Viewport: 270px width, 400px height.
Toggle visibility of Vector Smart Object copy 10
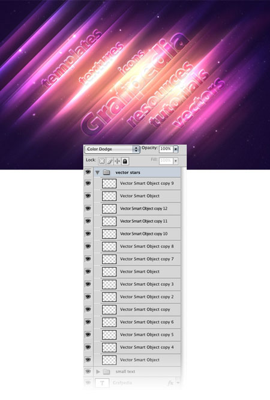click(88, 234)
